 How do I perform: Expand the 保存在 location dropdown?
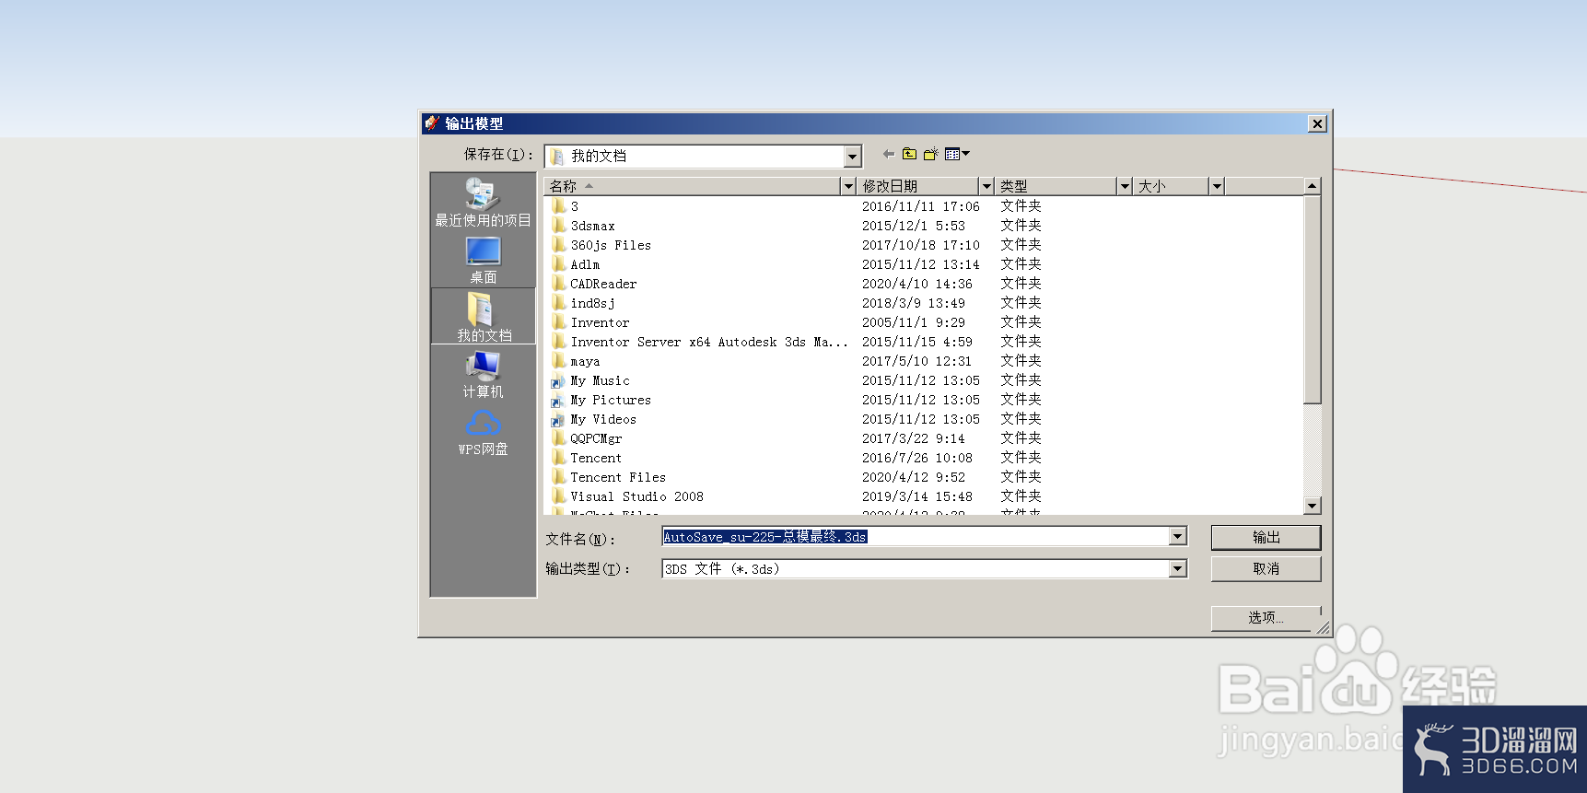point(853,157)
